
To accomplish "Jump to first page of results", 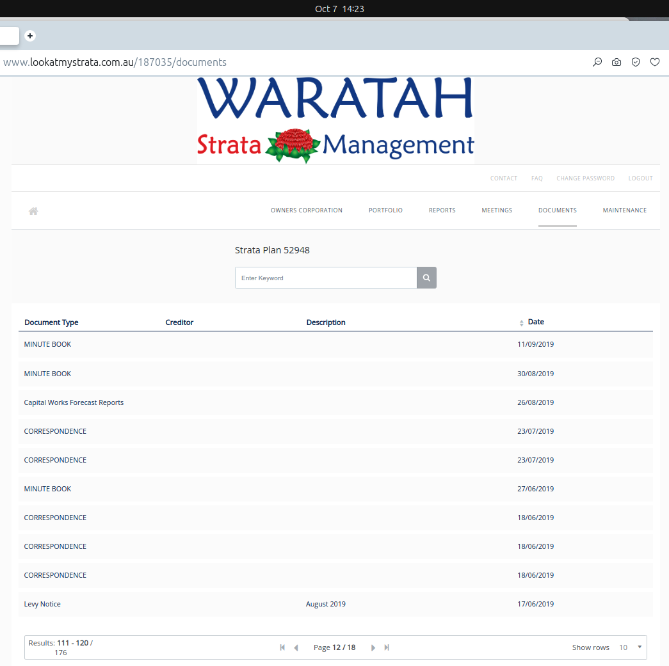I will tap(282, 647).
